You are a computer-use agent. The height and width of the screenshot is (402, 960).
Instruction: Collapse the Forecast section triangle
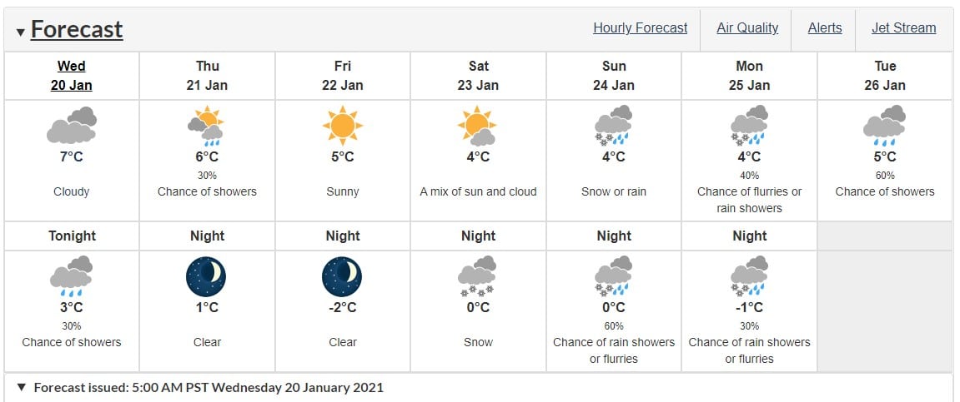(x=20, y=32)
